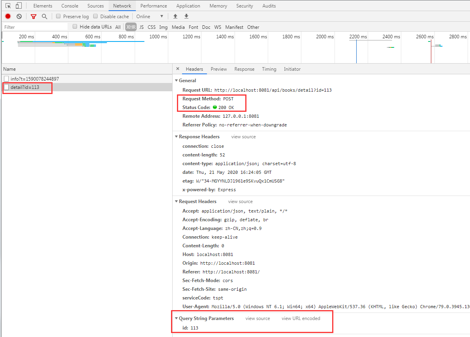The width and height of the screenshot is (470, 337).
Task: Show the Preview tab of the request
Action: [219, 69]
